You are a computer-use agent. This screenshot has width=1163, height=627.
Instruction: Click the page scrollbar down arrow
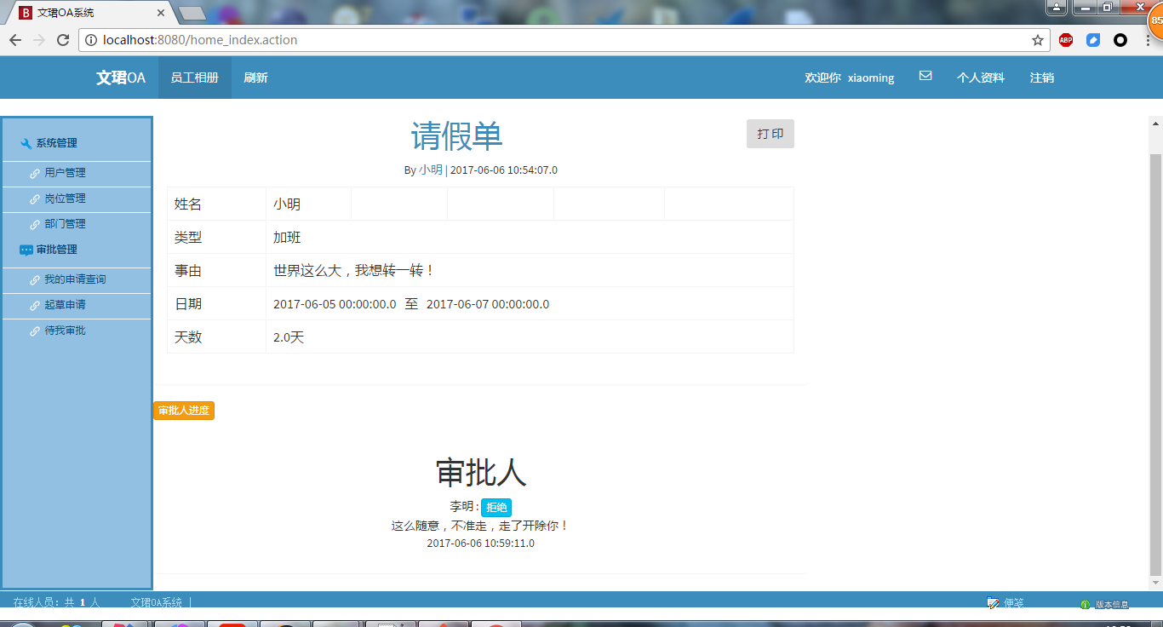coord(1155,583)
